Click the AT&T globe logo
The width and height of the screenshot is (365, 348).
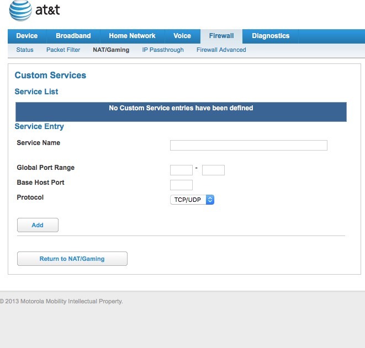coord(20,10)
